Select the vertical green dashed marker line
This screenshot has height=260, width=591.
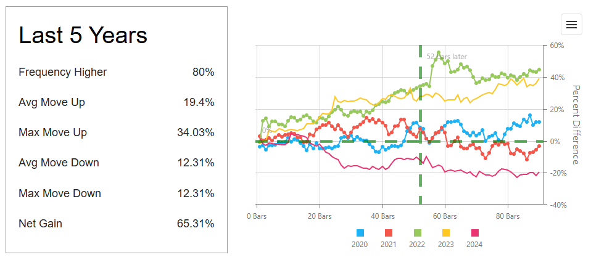(421, 173)
